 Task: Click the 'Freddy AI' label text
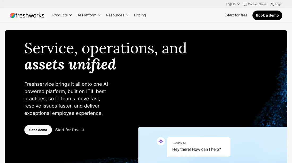(x=179, y=143)
